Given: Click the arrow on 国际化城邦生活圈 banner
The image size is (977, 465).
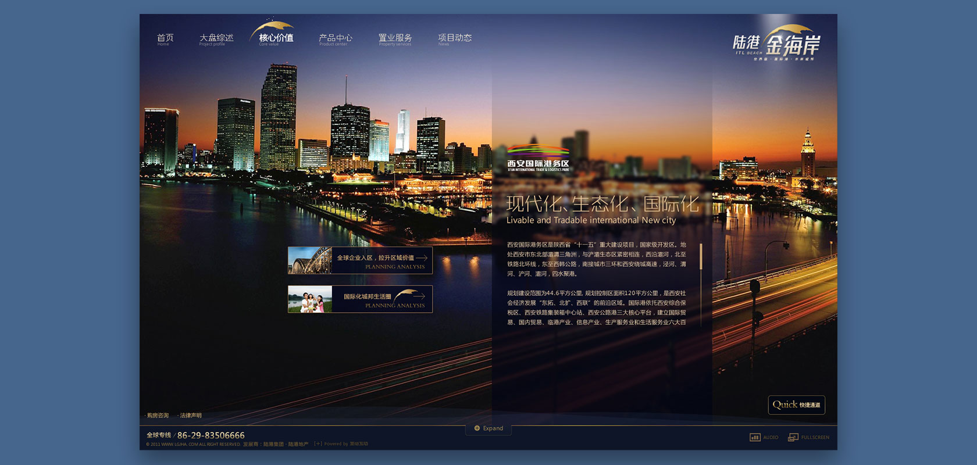Looking at the screenshot, I should (x=418, y=296).
